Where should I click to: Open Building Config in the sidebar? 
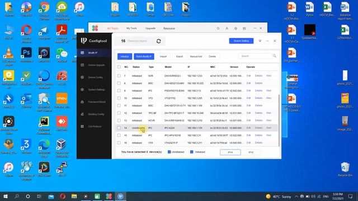coord(94,114)
